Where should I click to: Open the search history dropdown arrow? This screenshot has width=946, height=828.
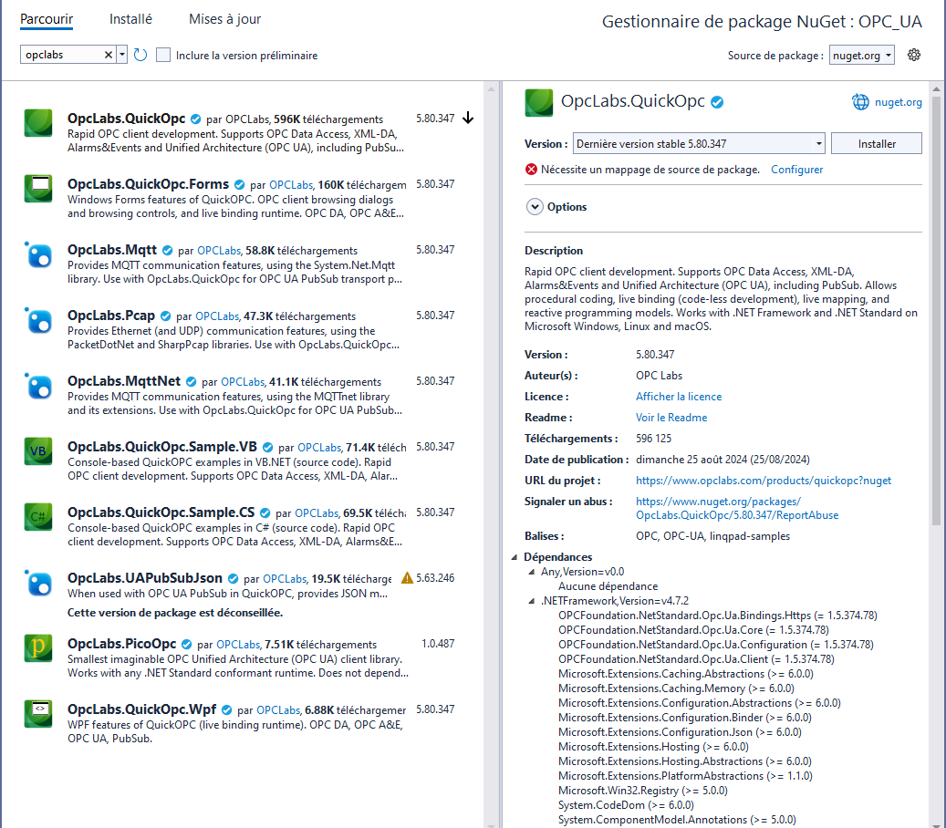122,55
